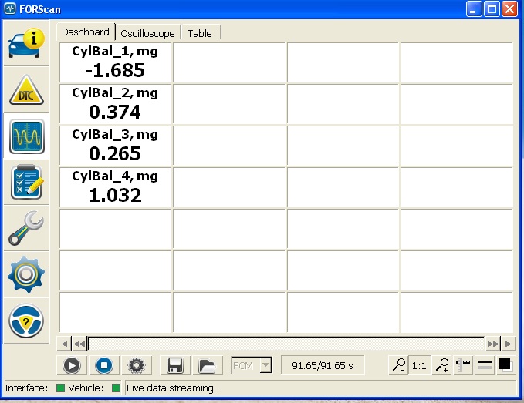Click the timeline scrollbar's right arrow

[509, 344]
